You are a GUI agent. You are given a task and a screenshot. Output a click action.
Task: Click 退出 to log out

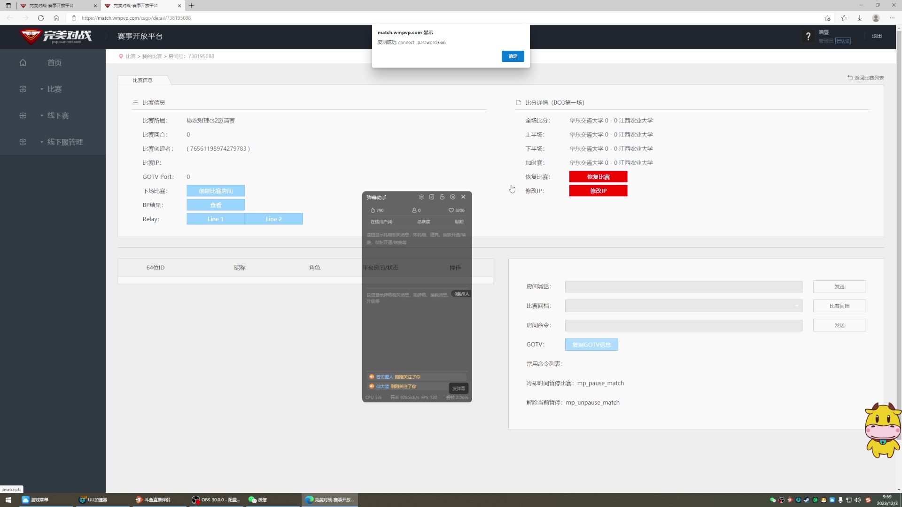click(877, 36)
